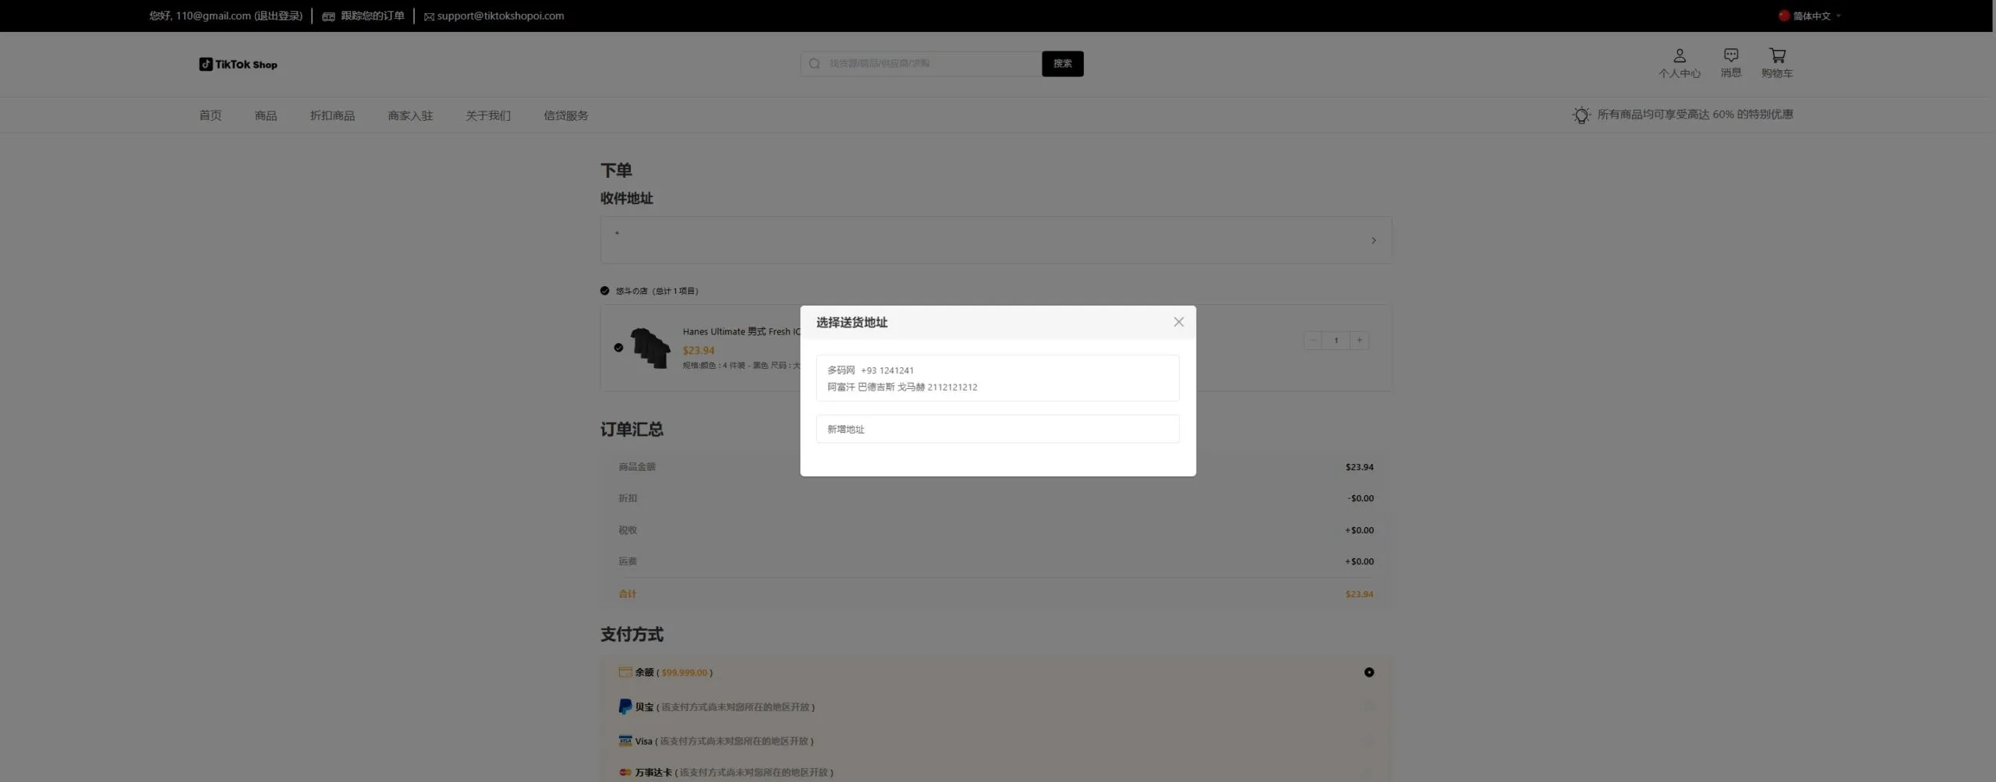This screenshot has height=782, width=1996.
Task: Open the TikTok Shop logo home link
Action: pos(238,64)
